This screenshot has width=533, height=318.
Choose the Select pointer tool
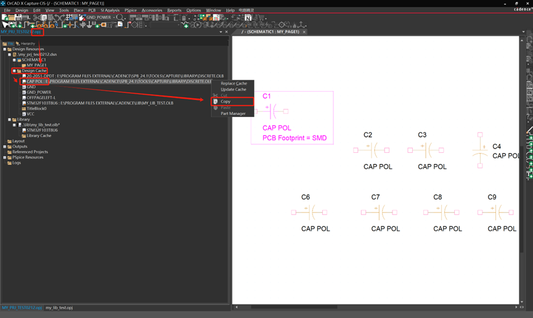6,25
